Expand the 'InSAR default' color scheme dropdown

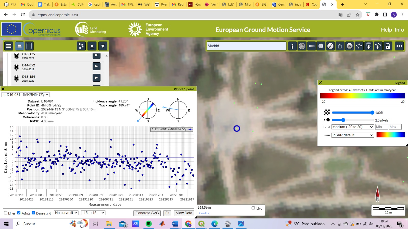tap(352, 135)
